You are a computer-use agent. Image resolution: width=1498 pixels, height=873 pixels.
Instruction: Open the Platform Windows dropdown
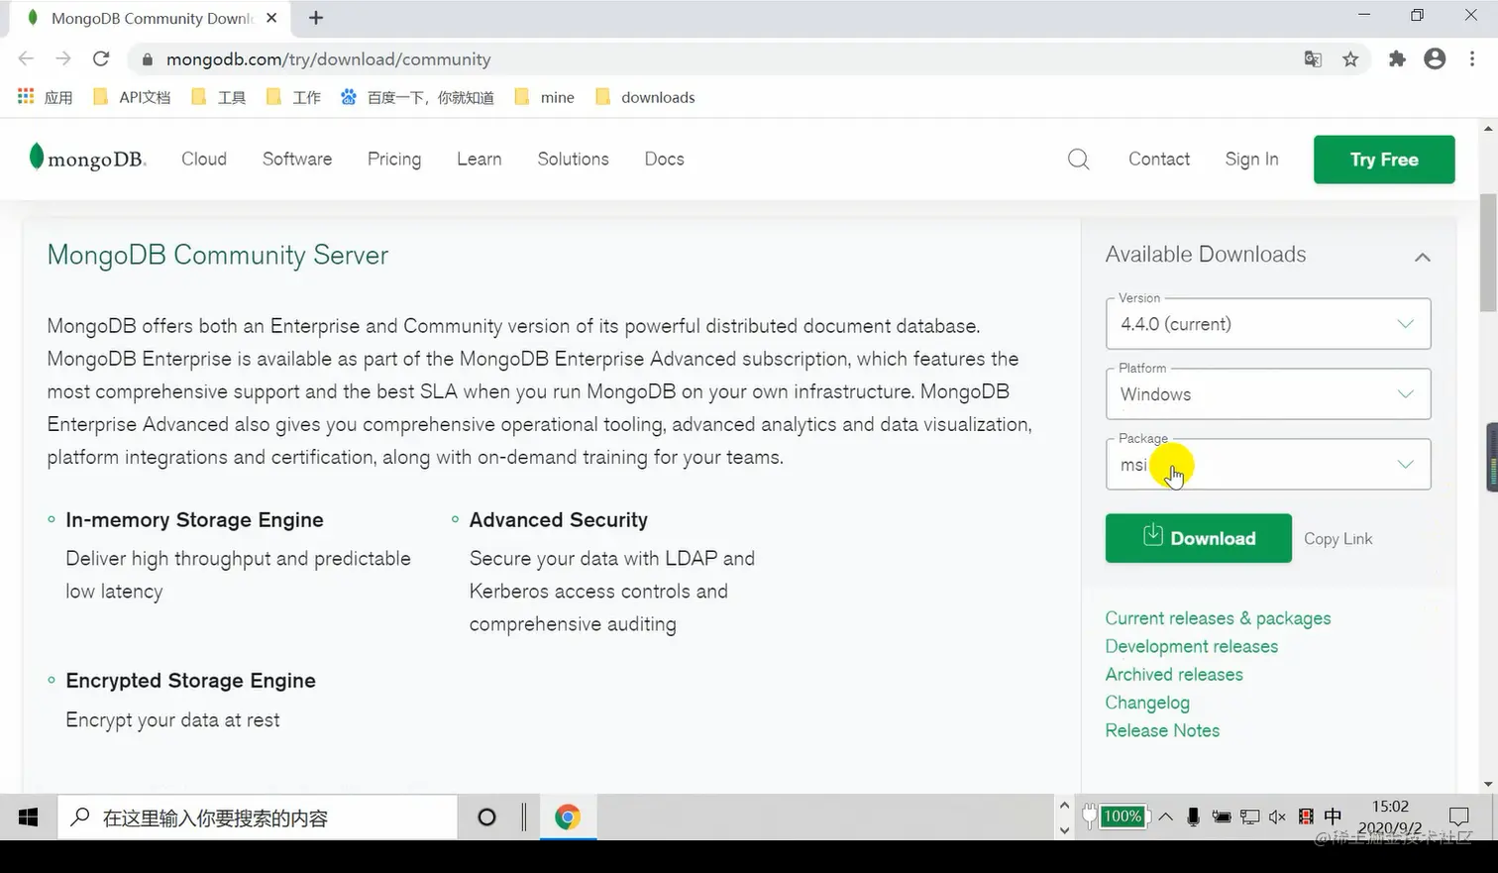[x=1268, y=394]
